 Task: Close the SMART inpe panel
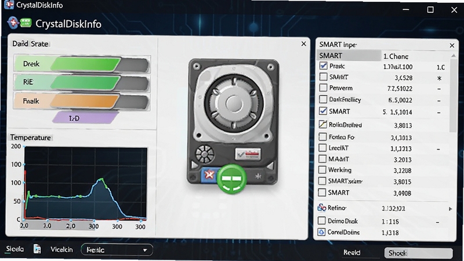[452, 45]
